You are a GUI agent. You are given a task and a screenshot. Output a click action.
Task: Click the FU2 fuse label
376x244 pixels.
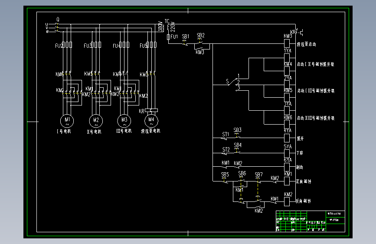(x=59, y=46)
